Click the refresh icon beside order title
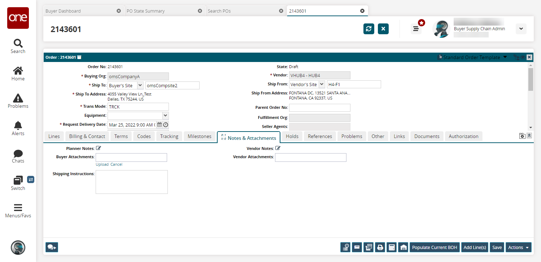 [x=368, y=29]
